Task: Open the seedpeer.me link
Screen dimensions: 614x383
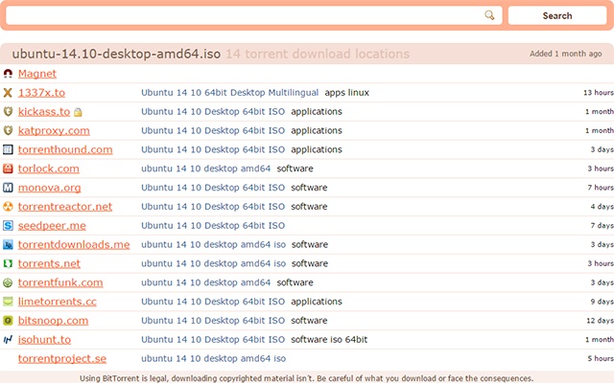Action: click(x=52, y=226)
